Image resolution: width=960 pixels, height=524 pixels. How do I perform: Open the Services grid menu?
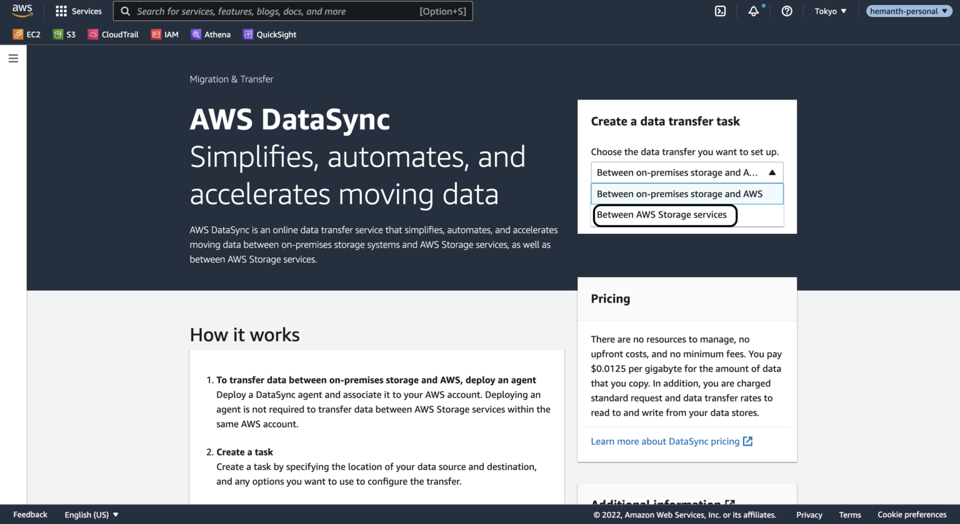78,11
